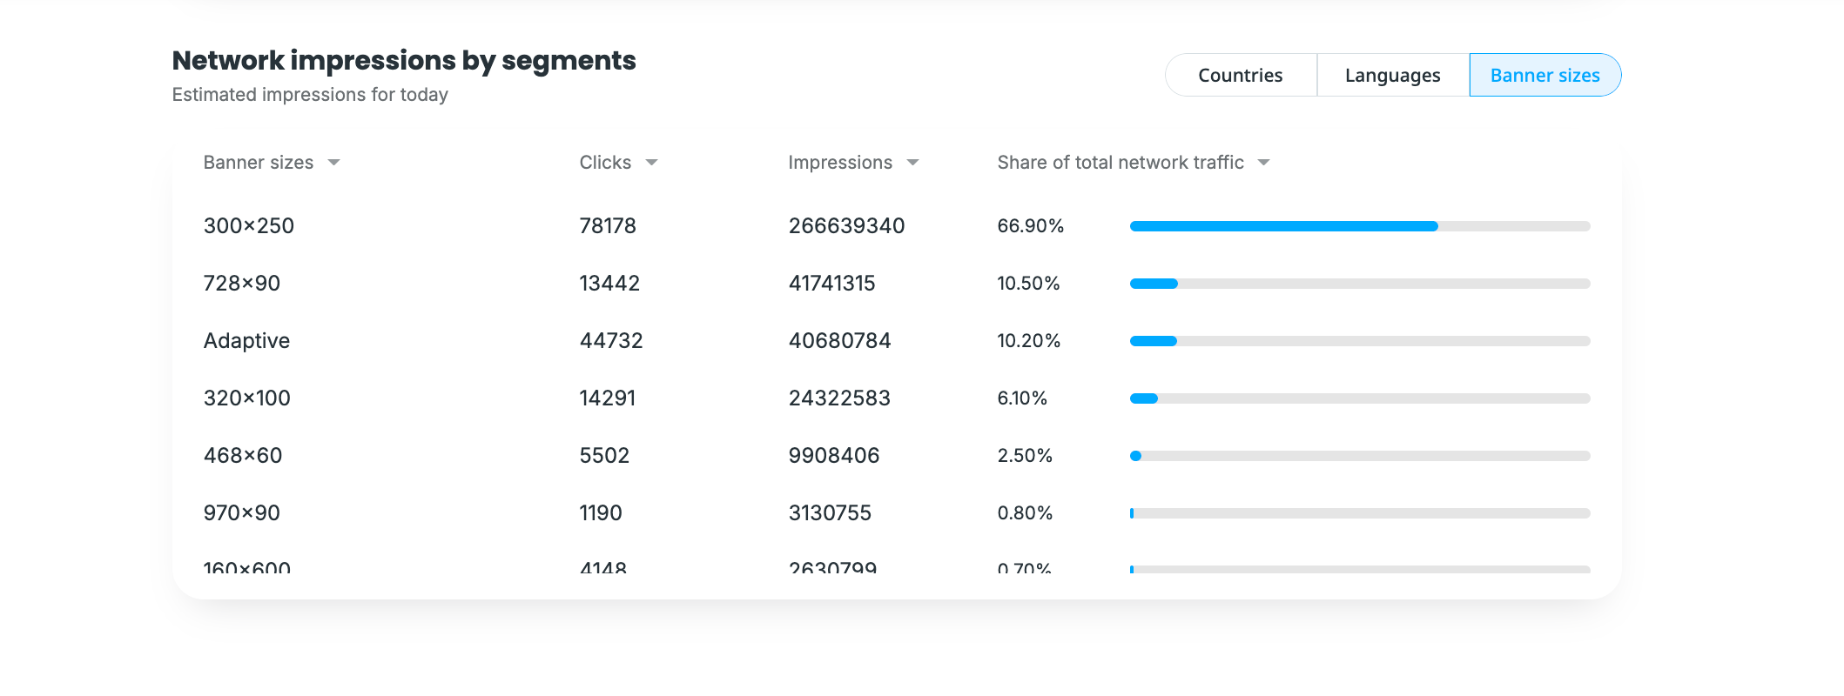Click sort arrow beside Clicks column
The height and width of the screenshot is (696, 1844).
click(651, 163)
